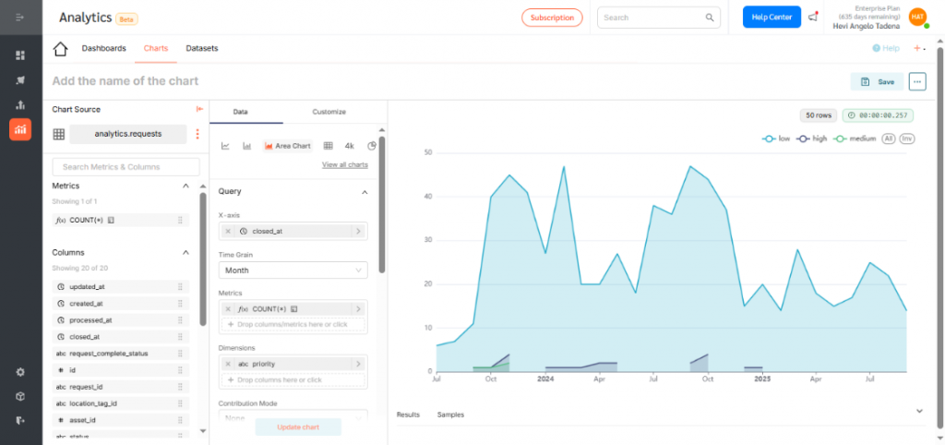Toggle the medium series in the chart legend
The height and width of the screenshot is (445, 945).
[x=854, y=138]
